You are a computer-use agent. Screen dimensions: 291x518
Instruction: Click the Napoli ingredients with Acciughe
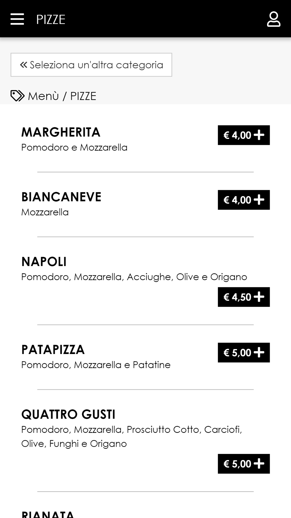point(134,277)
